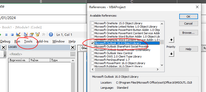Image resolution: width=206 pixels, height=92 pixels.
Task: Open the Project Explorer toolbar icon
Action: click(26, 34)
